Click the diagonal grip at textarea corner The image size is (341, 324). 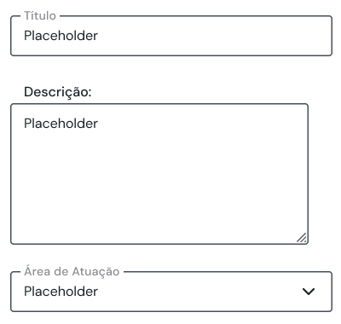(302, 238)
